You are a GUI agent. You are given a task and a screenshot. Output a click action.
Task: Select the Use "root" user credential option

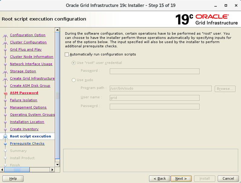(74, 63)
